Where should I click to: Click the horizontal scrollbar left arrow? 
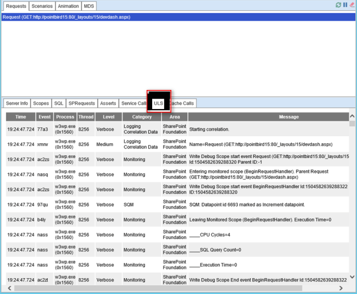(x=9, y=288)
